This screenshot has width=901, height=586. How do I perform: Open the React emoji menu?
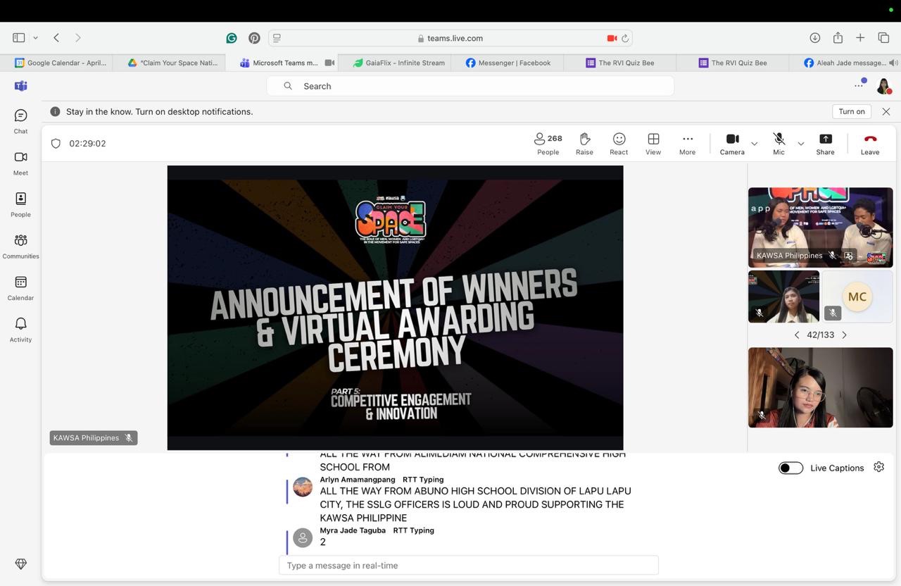pos(619,144)
